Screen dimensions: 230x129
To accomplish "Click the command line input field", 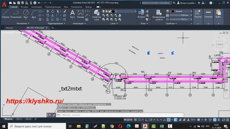I will point(120,115).
